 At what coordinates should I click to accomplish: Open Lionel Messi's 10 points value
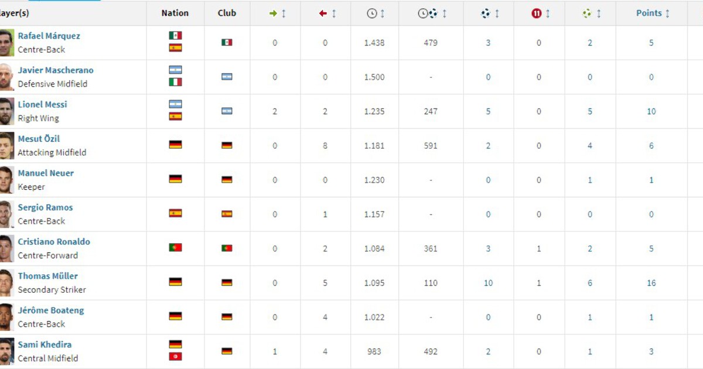tap(651, 111)
